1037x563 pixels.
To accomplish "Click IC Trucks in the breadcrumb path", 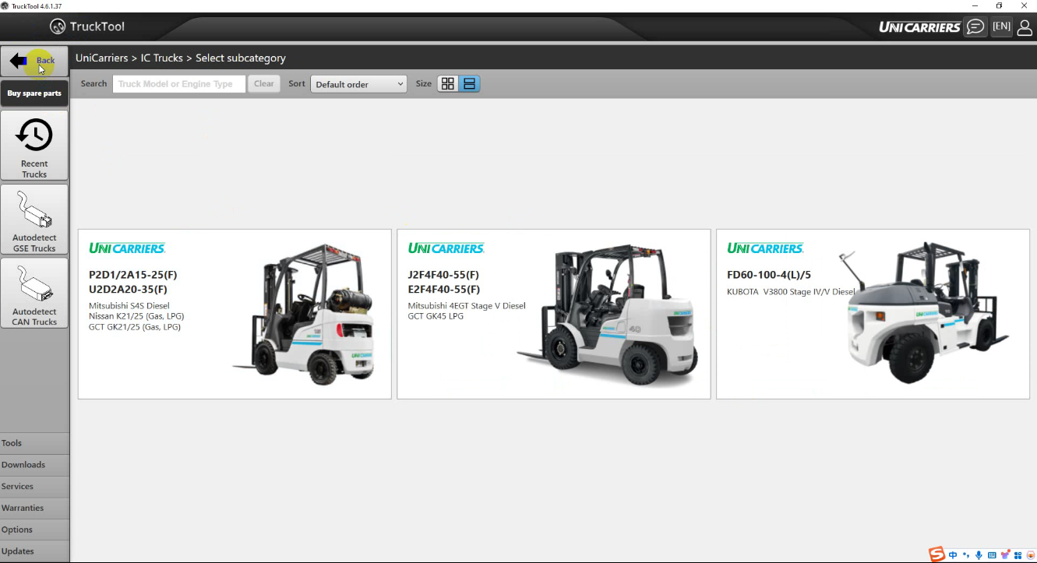I will [162, 58].
